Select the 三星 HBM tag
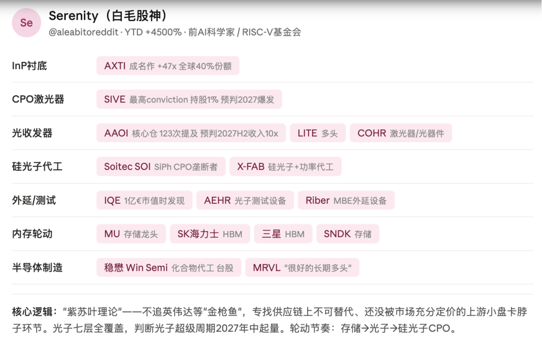Screen dimensions: 542x346 [283, 234]
